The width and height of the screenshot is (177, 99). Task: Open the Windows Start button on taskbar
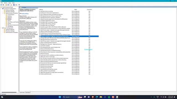coord(60,97)
